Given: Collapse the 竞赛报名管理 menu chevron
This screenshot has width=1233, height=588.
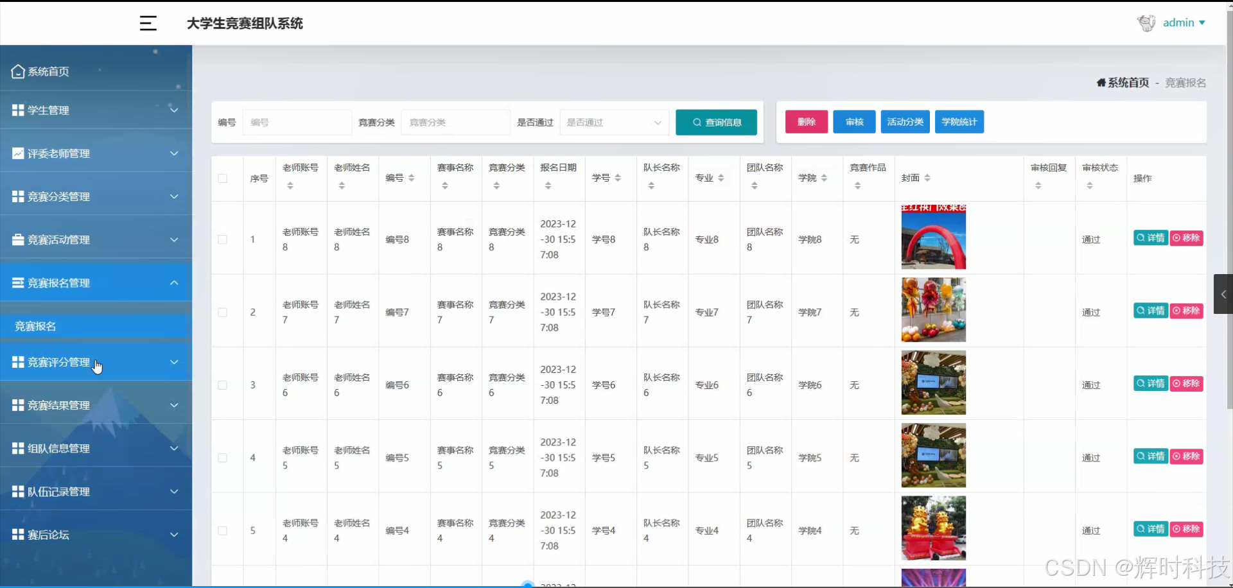Looking at the screenshot, I should tap(174, 283).
